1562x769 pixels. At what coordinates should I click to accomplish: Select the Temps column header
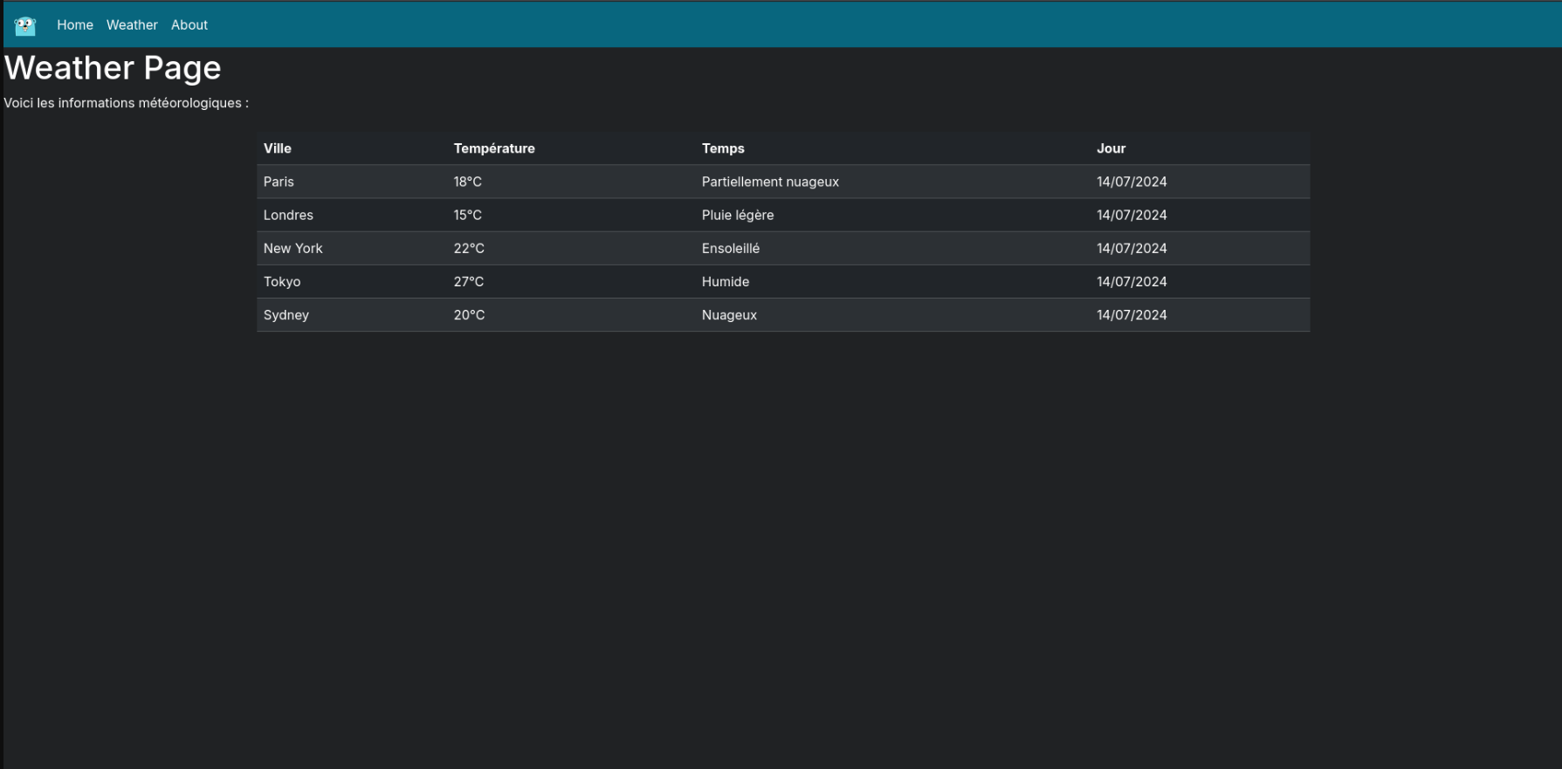tap(723, 148)
